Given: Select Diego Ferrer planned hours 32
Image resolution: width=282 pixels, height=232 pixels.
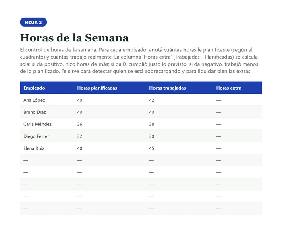Looking at the screenshot, I should coord(80,136).
